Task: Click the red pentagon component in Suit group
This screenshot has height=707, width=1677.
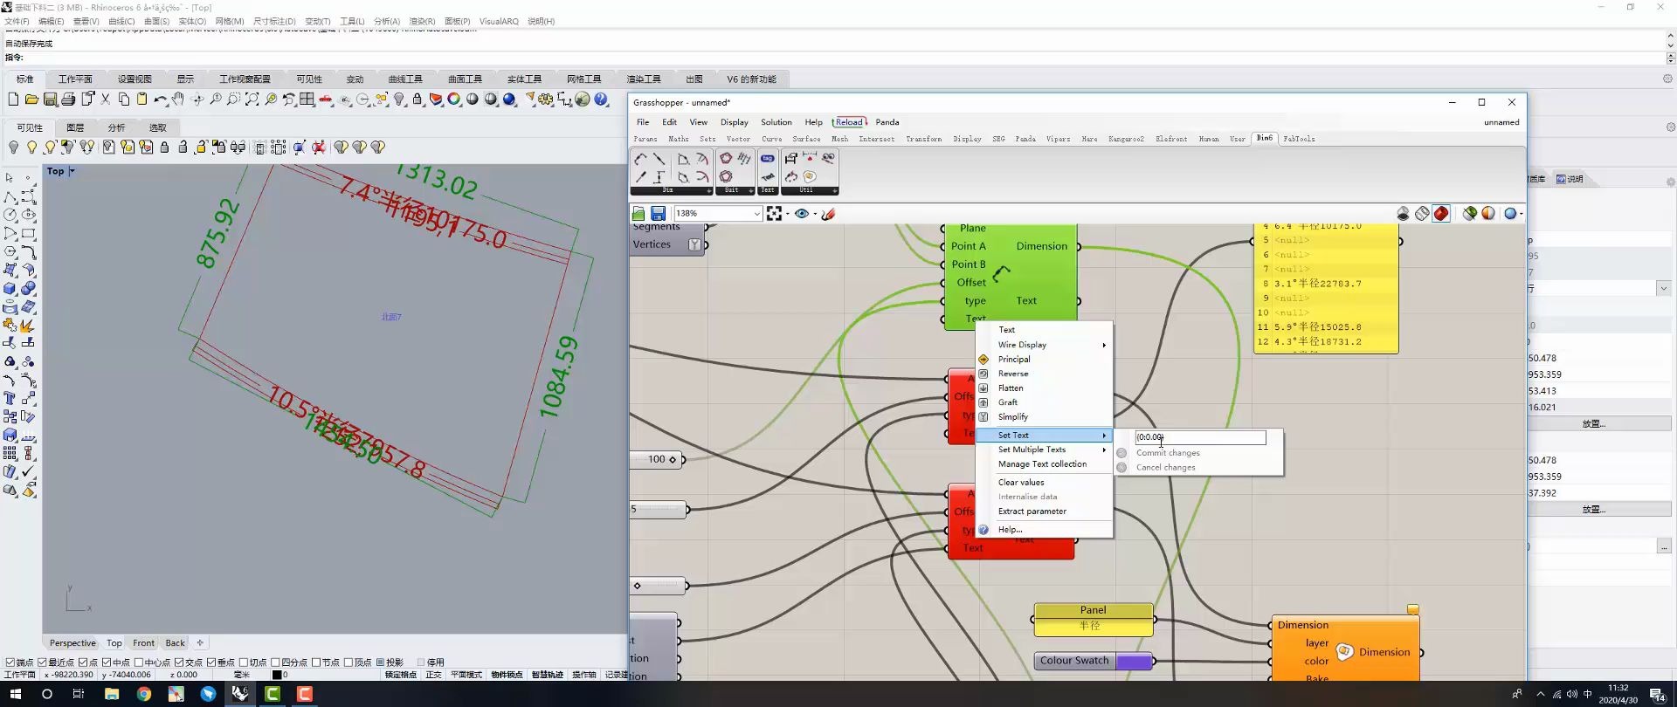Action: pos(726,158)
